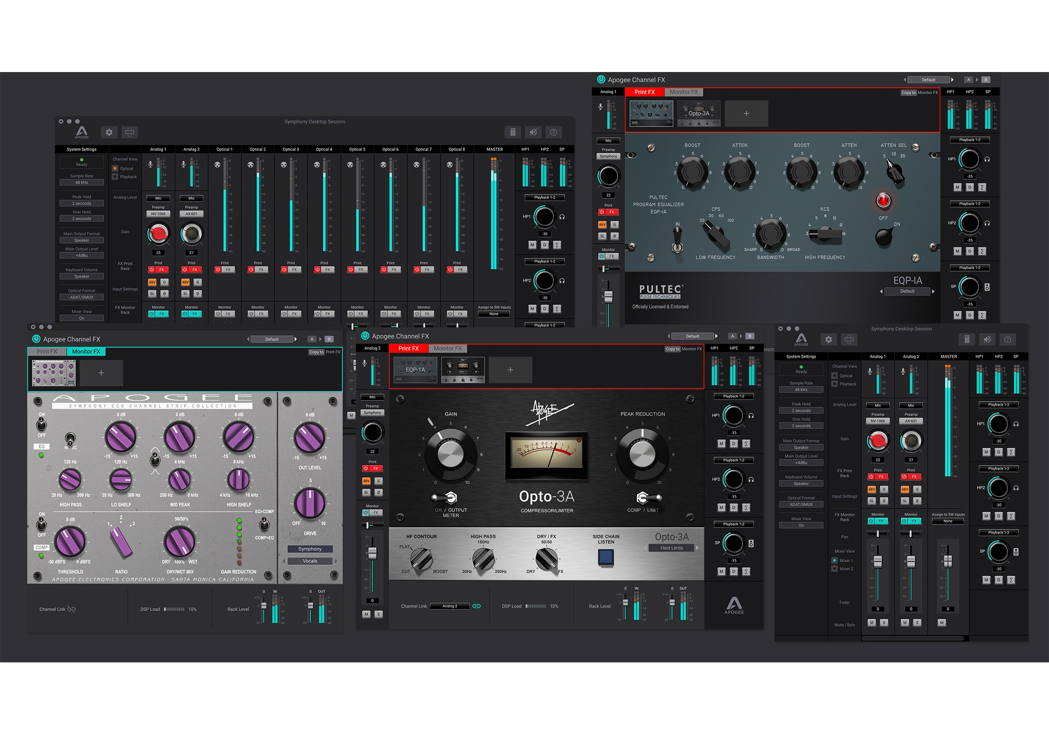Screen dimensions: 1049x735
Task: Select the Print FX tab in the Opto-3A window
Action: (x=409, y=349)
